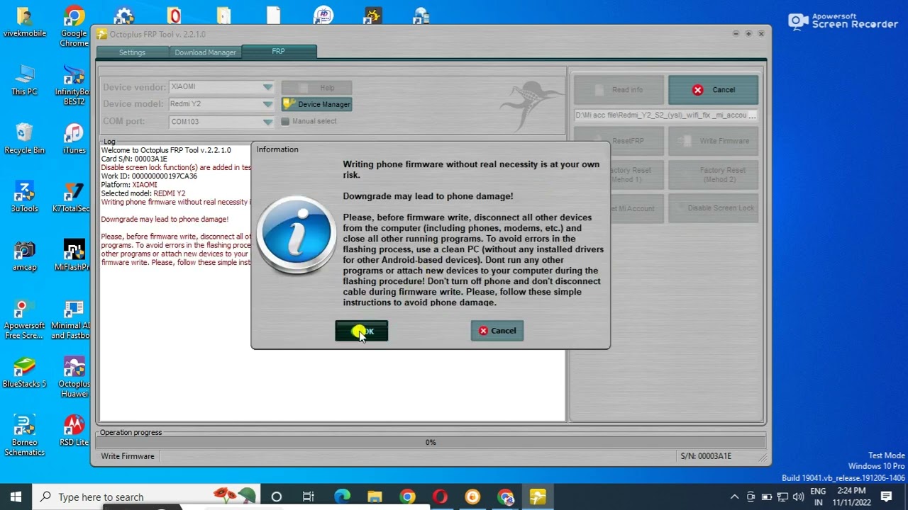This screenshot has width=908, height=510.
Task: Open the volume control in tray
Action: [798, 497]
